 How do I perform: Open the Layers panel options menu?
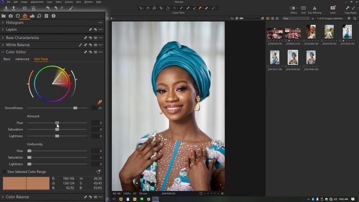tap(100, 30)
